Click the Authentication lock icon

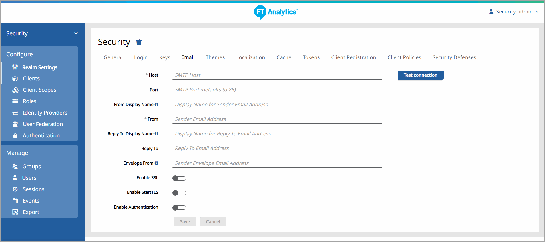coord(15,136)
